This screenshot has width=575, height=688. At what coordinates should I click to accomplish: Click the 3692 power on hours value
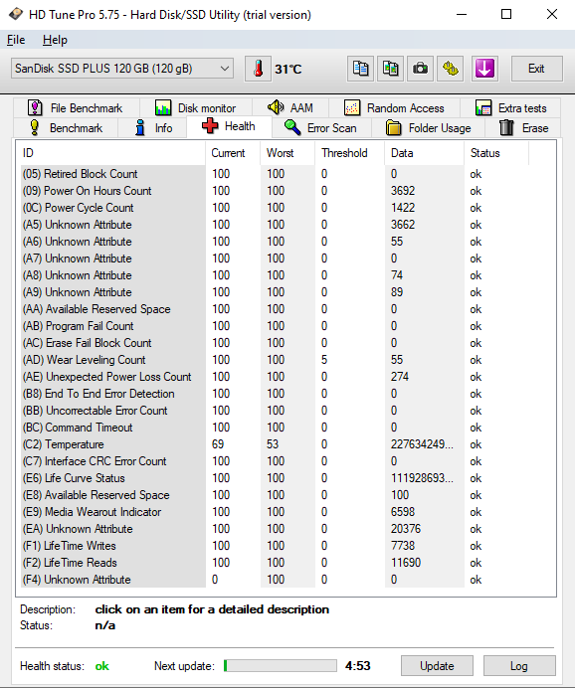tap(403, 191)
